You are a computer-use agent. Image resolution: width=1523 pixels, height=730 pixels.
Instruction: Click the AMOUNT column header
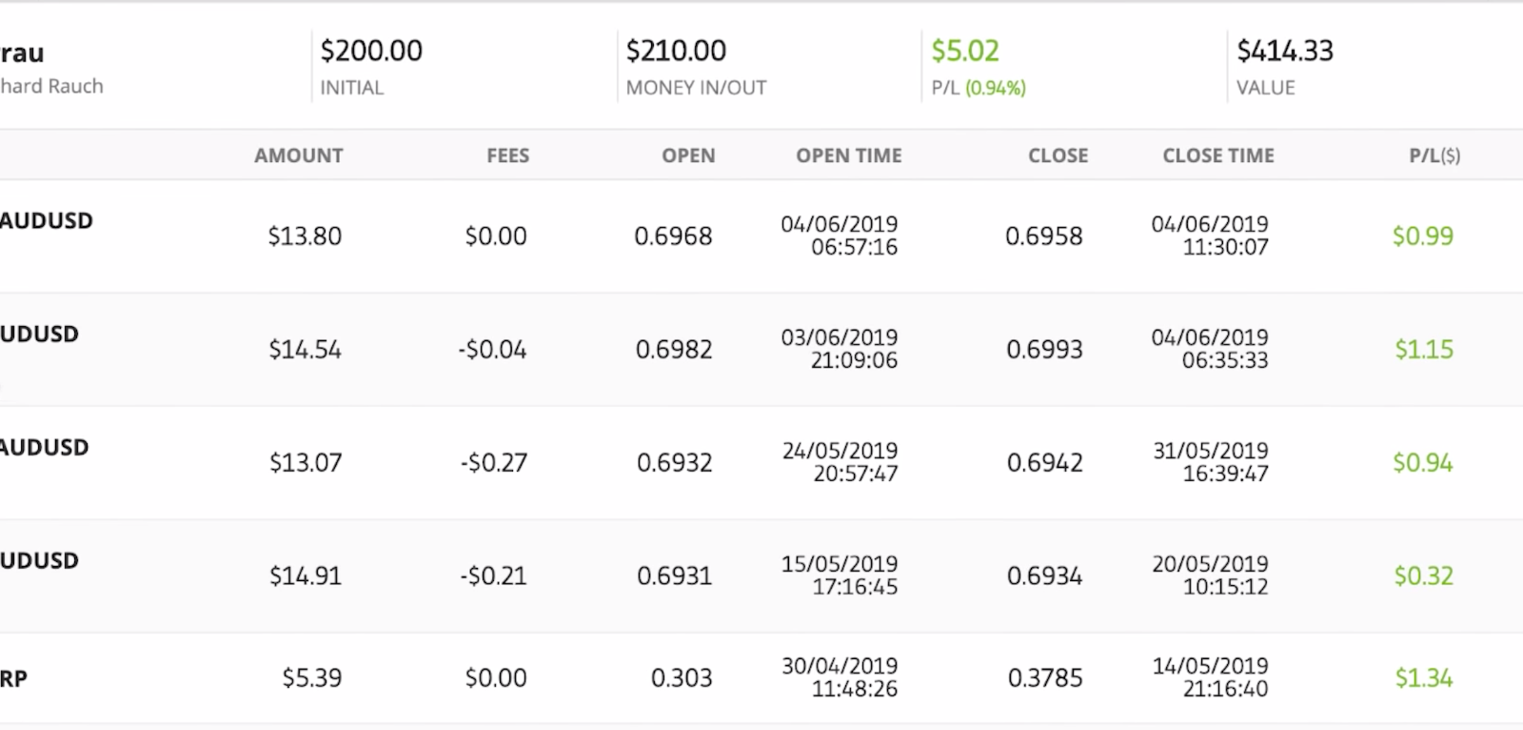299,156
